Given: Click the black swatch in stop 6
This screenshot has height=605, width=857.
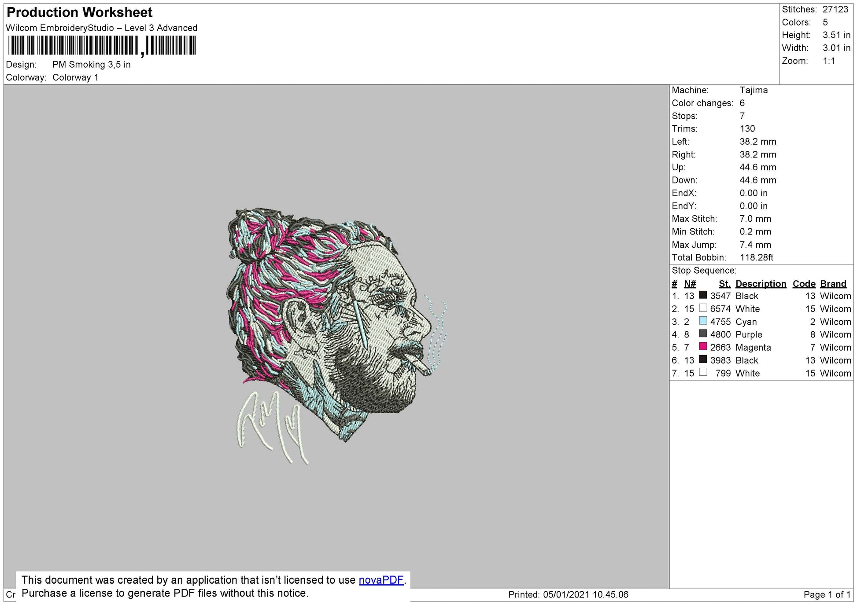Looking at the screenshot, I should (x=703, y=359).
